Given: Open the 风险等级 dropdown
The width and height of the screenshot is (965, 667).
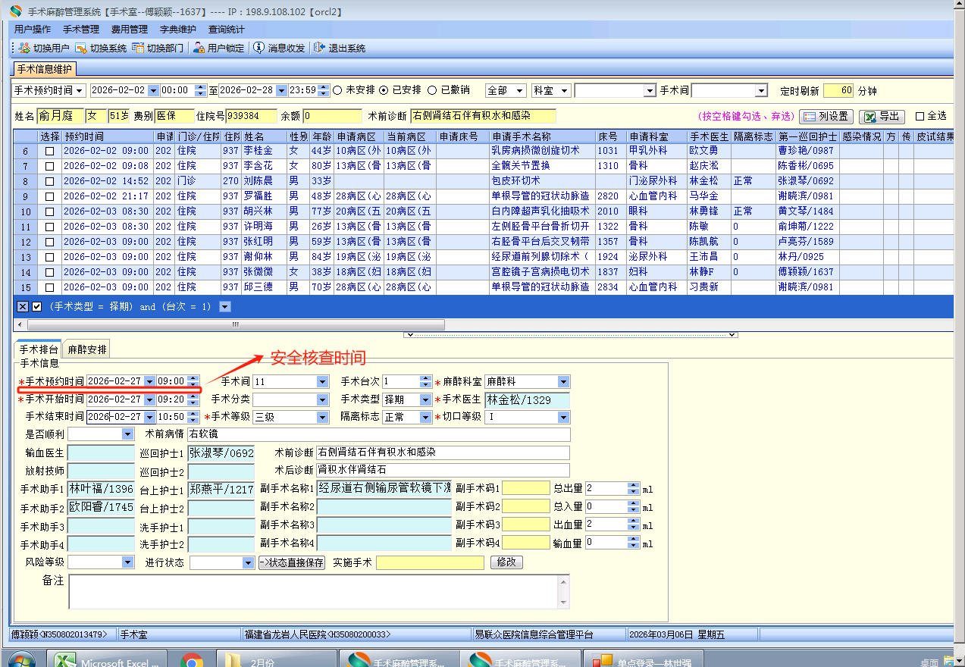Looking at the screenshot, I should pos(127,562).
